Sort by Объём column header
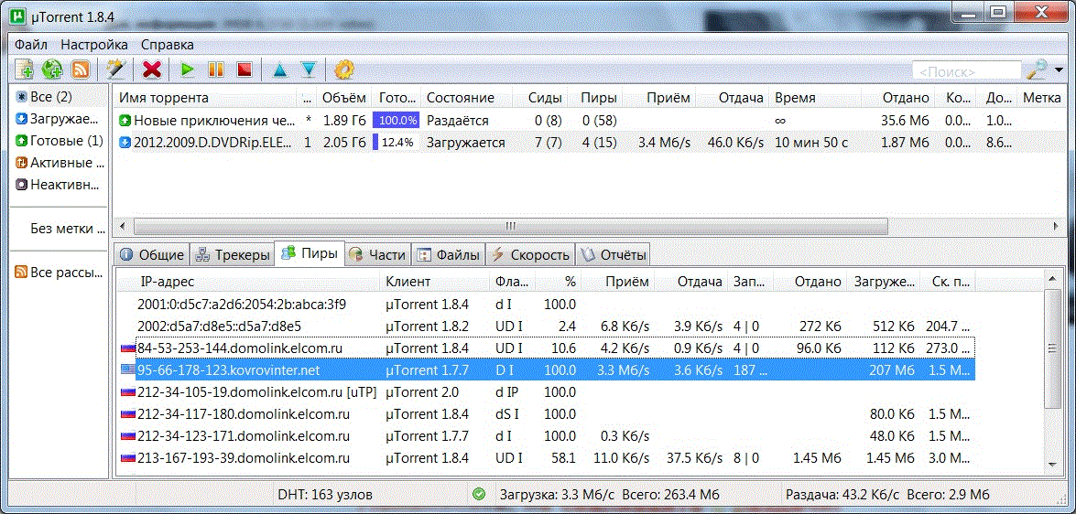Image resolution: width=1076 pixels, height=514 pixels. (343, 98)
